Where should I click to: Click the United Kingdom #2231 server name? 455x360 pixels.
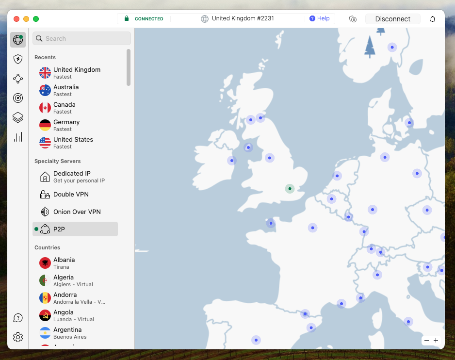point(243,18)
